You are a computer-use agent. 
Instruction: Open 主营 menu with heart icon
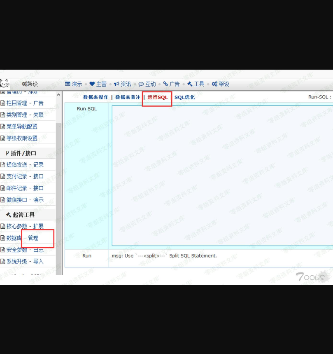click(98, 84)
